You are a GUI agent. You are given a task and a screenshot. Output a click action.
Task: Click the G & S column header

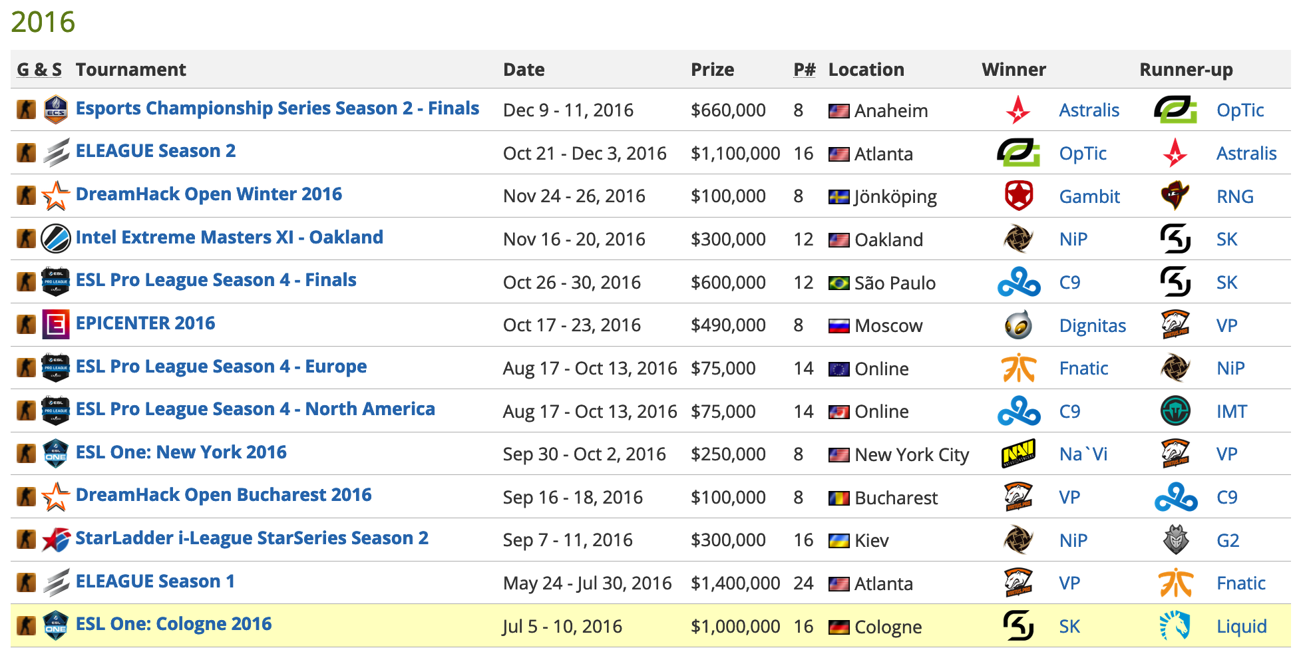pos(39,70)
